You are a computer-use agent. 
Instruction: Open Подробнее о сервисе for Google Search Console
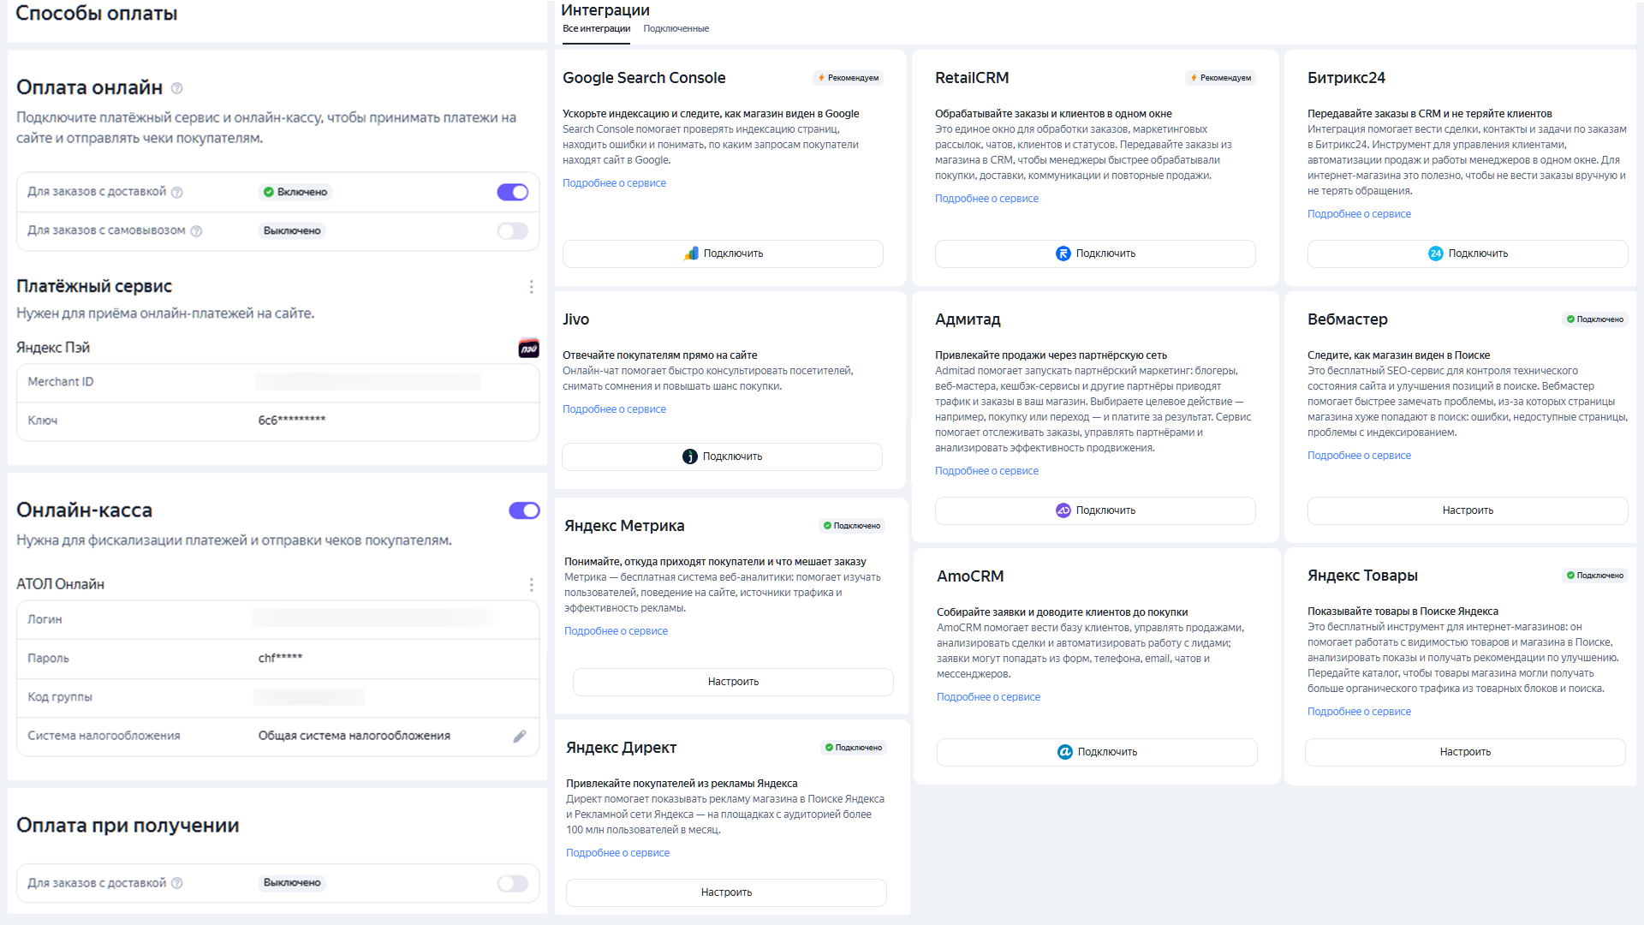pyautogui.click(x=614, y=183)
